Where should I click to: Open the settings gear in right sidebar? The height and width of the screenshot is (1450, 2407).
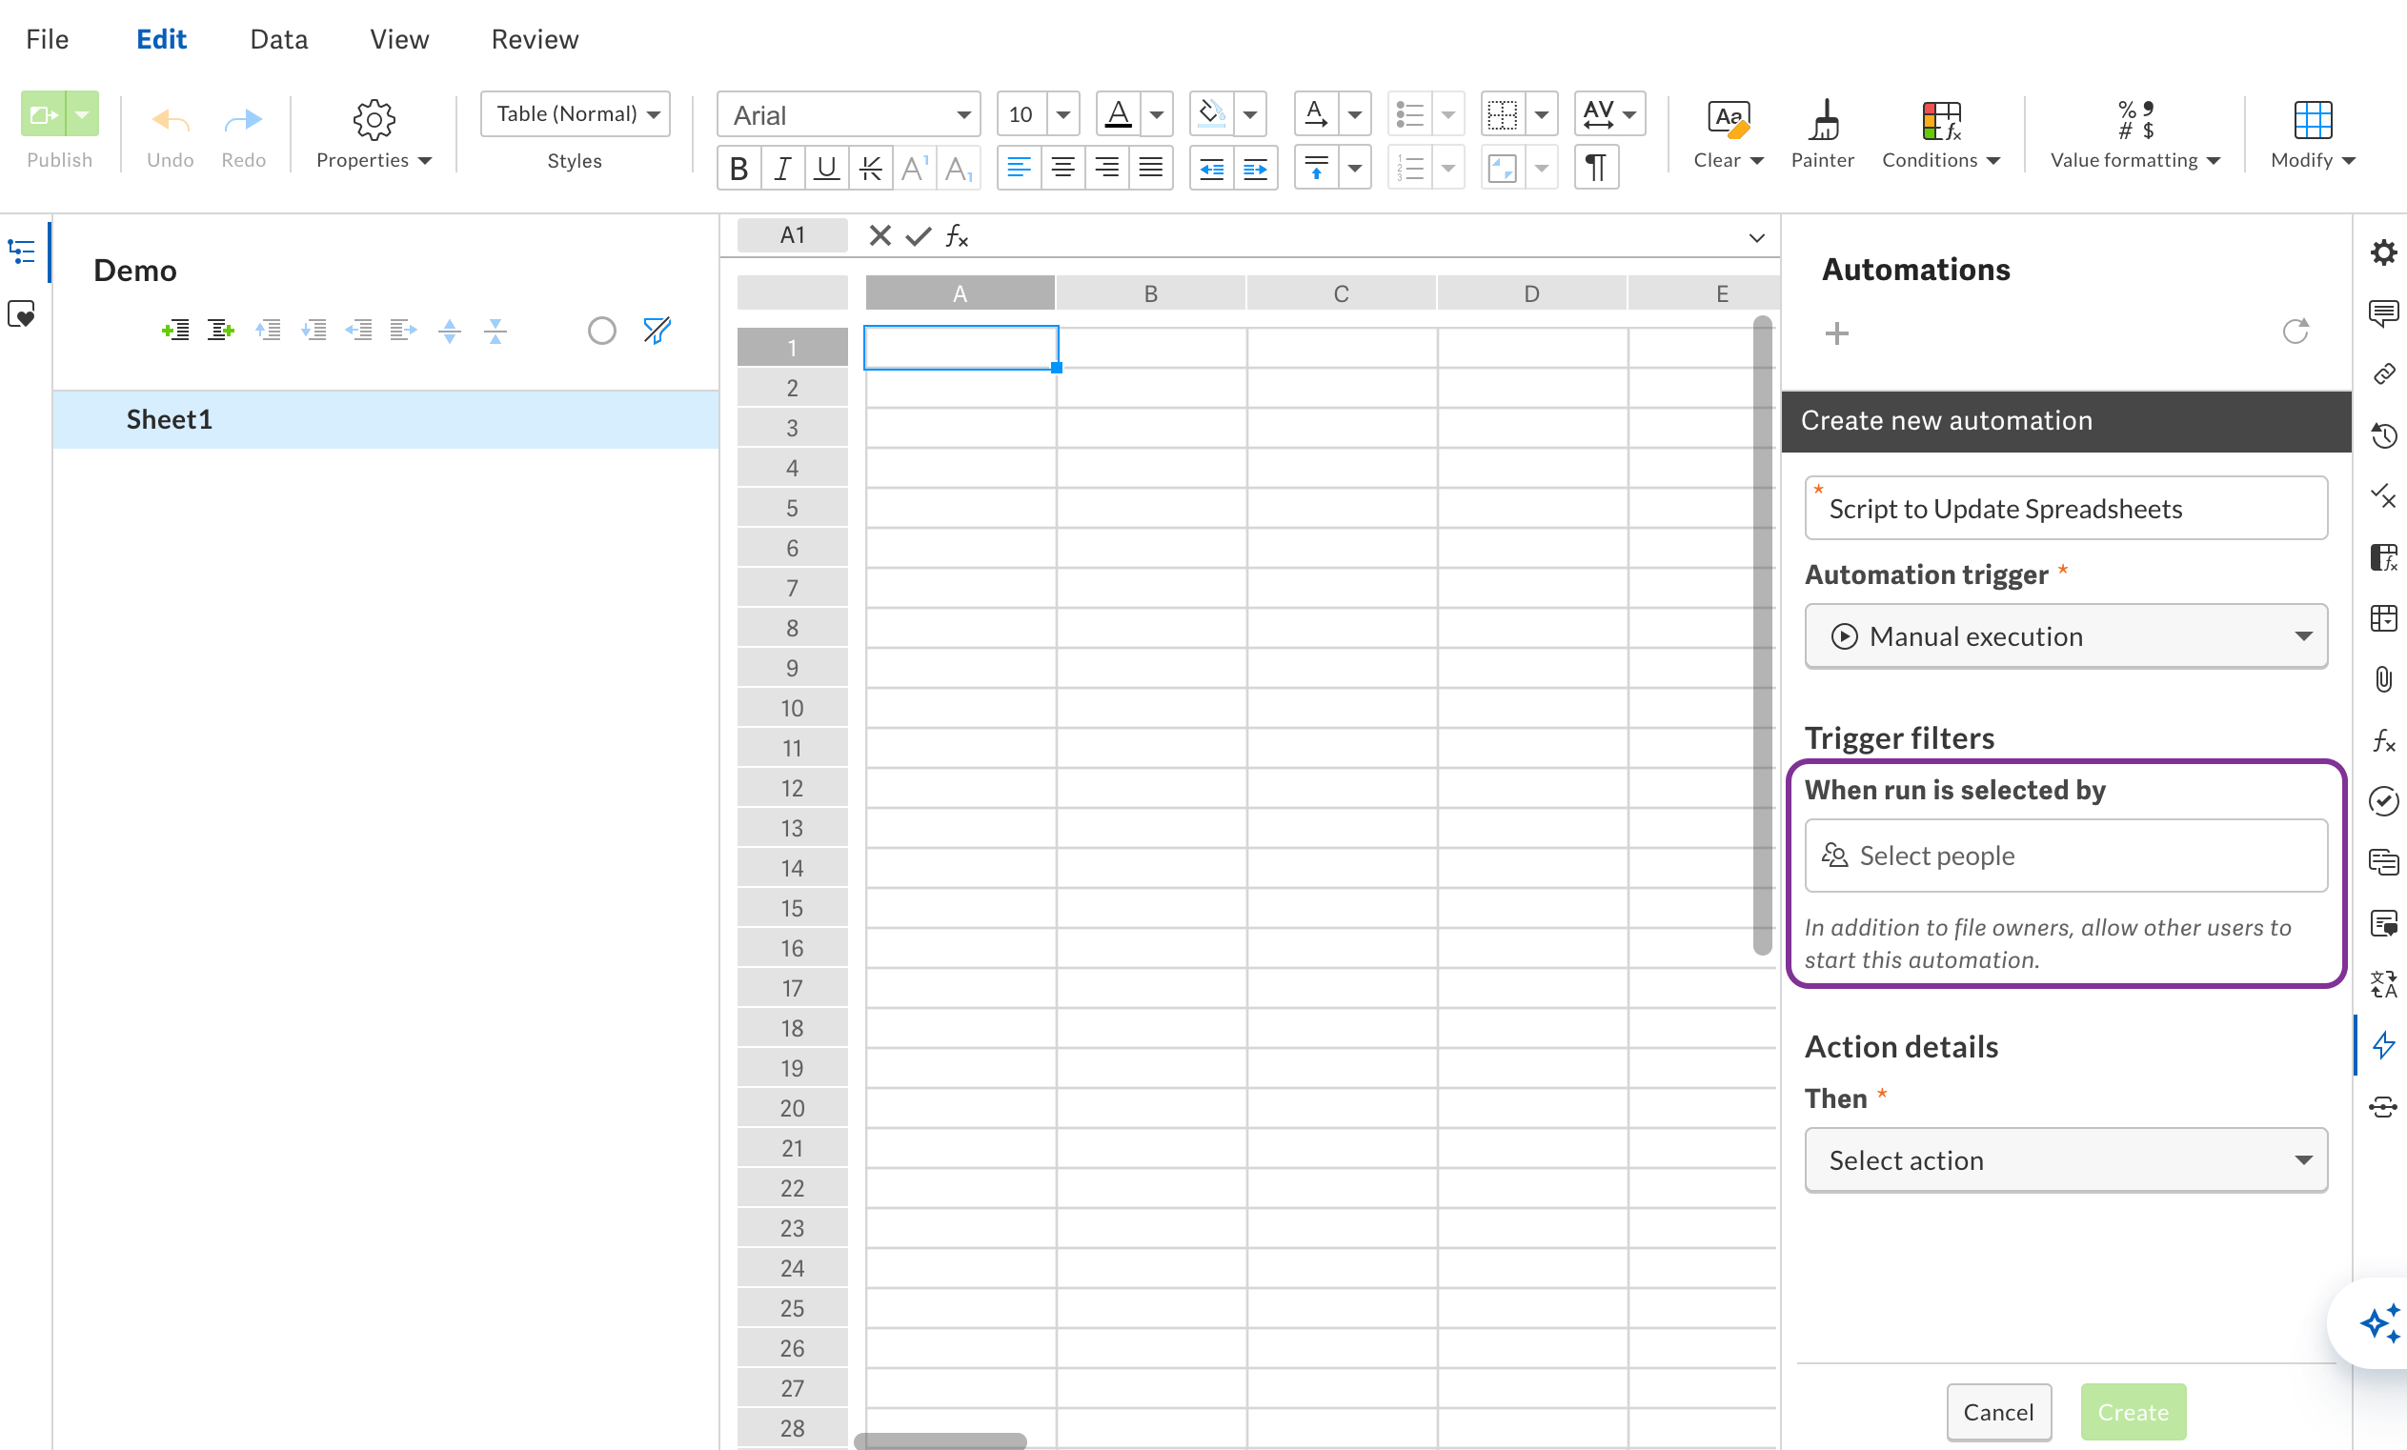click(2383, 252)
